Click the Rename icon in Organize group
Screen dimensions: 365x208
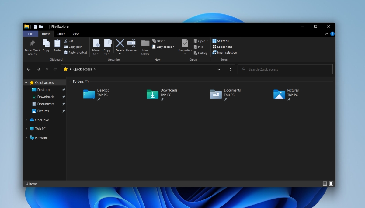[131, 43]
